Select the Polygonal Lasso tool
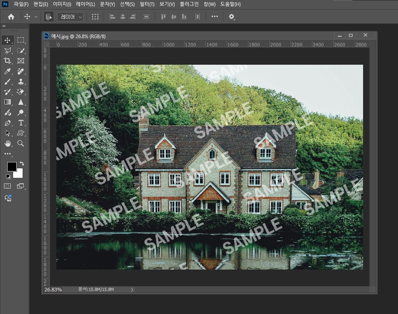Screen dimensions: 398x314 pyautogui.click(x=8, y=50)
